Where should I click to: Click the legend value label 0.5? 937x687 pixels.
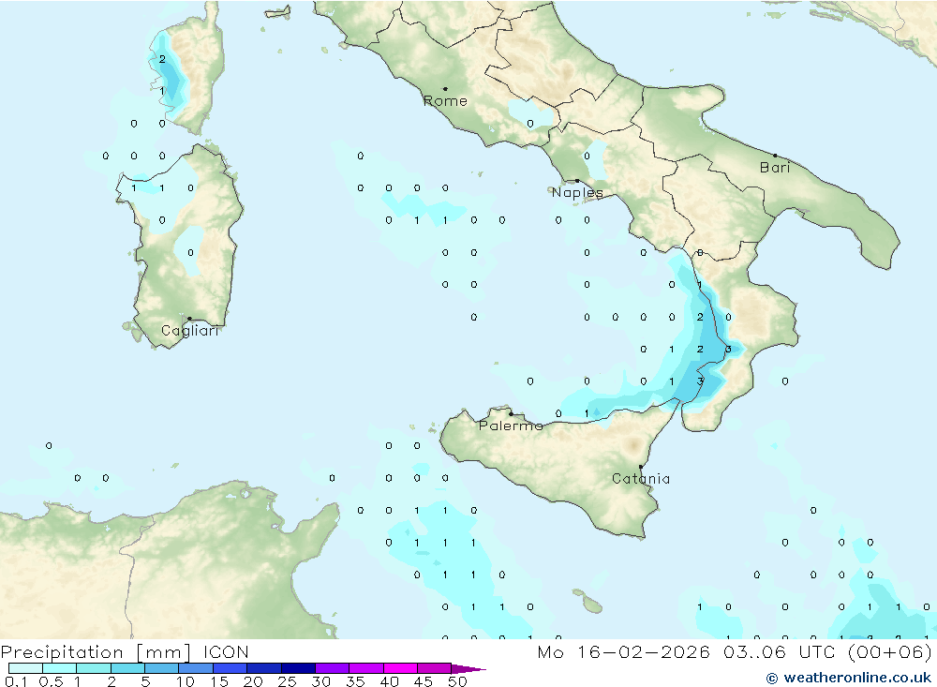pyautogui.click(x=51, y=681)
